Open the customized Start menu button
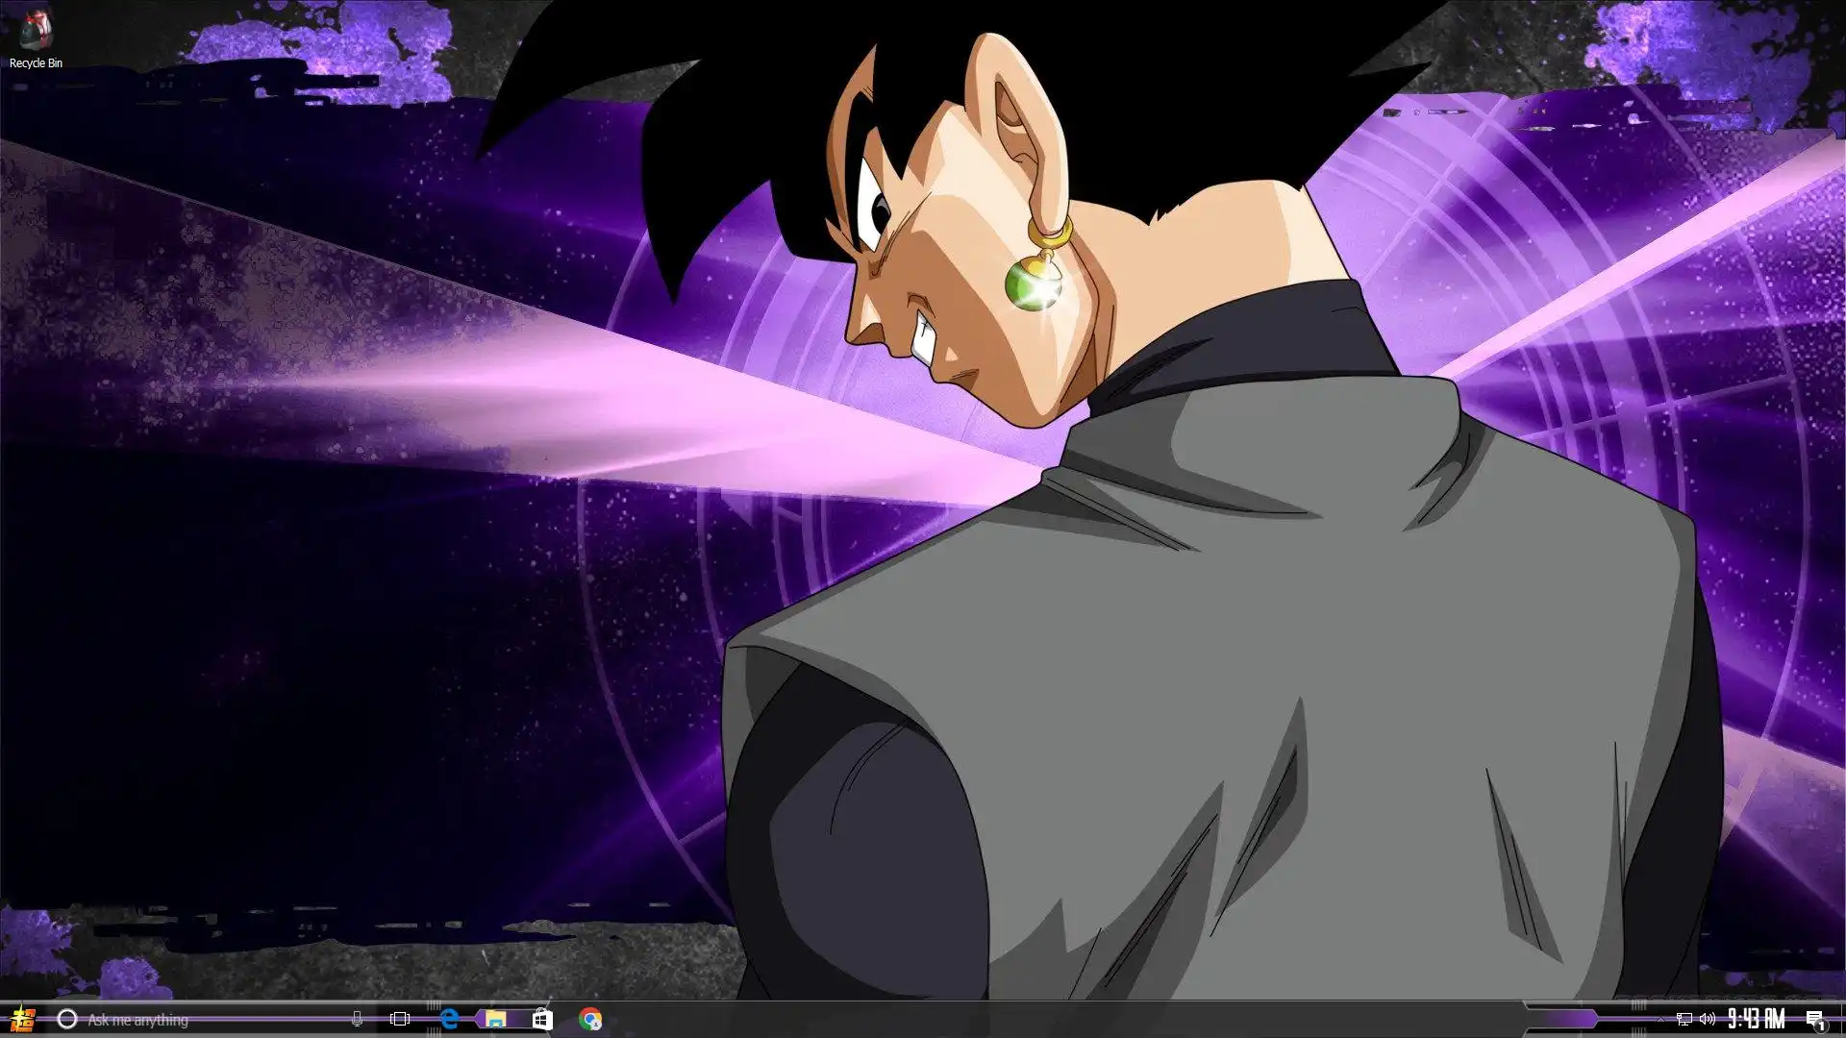 tap(22, 1019)
